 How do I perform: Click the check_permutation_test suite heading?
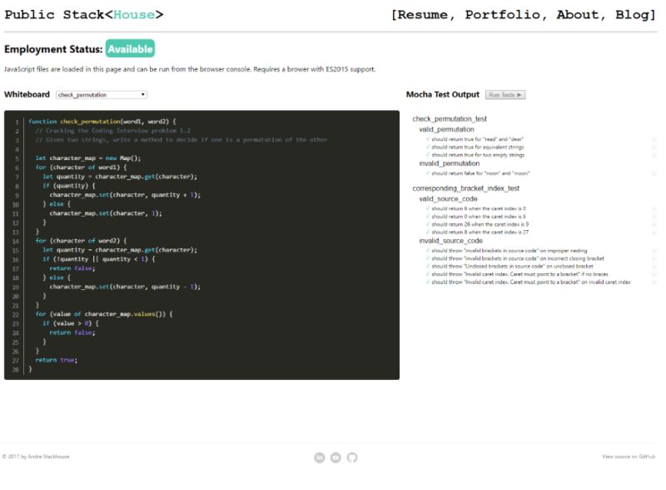coord(450,119)
